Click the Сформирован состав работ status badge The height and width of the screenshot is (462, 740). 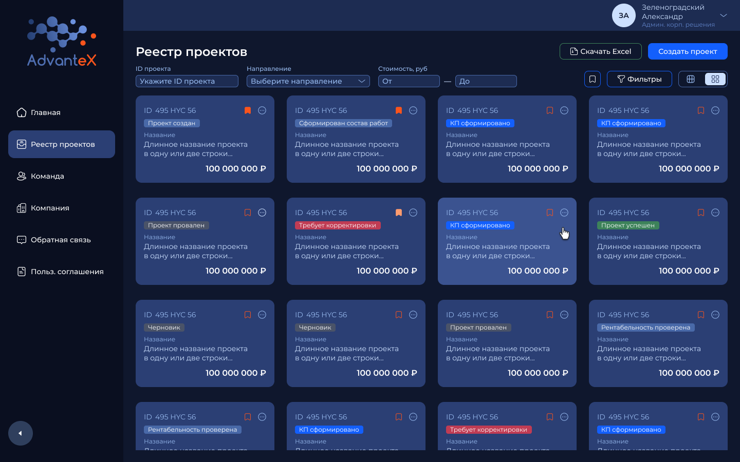click(x=343, y=123)
